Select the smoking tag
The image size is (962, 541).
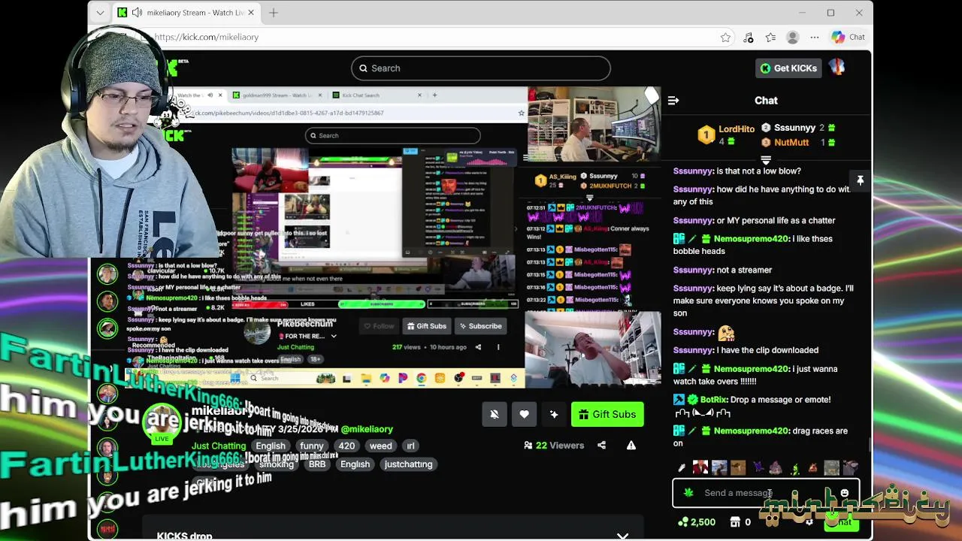click(x=277, y=464)
